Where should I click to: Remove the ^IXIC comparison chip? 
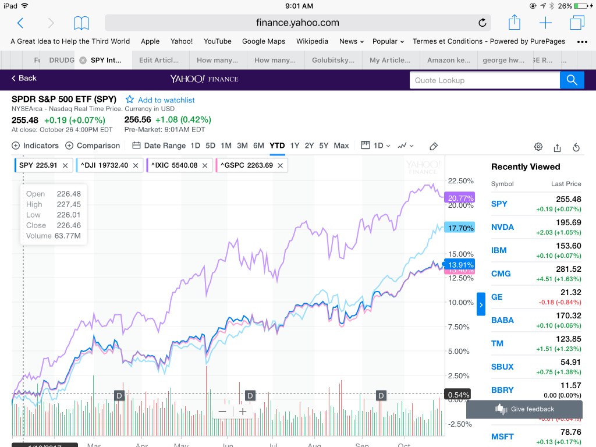coord(205,165)
